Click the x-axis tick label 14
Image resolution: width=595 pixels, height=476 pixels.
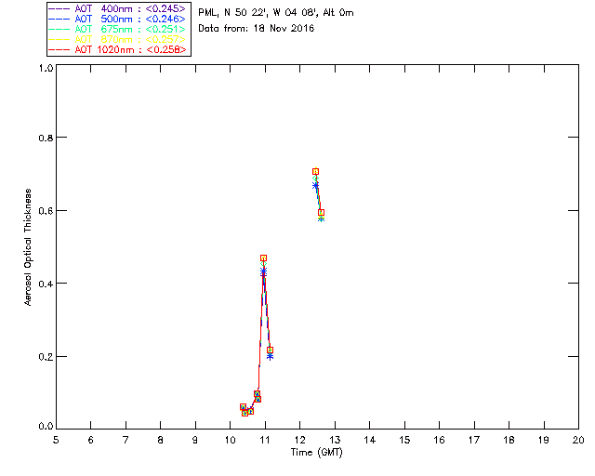tap(370, 440)
